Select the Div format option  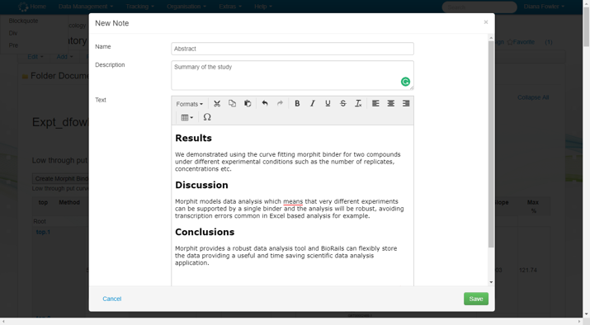(x=13, y=33)
